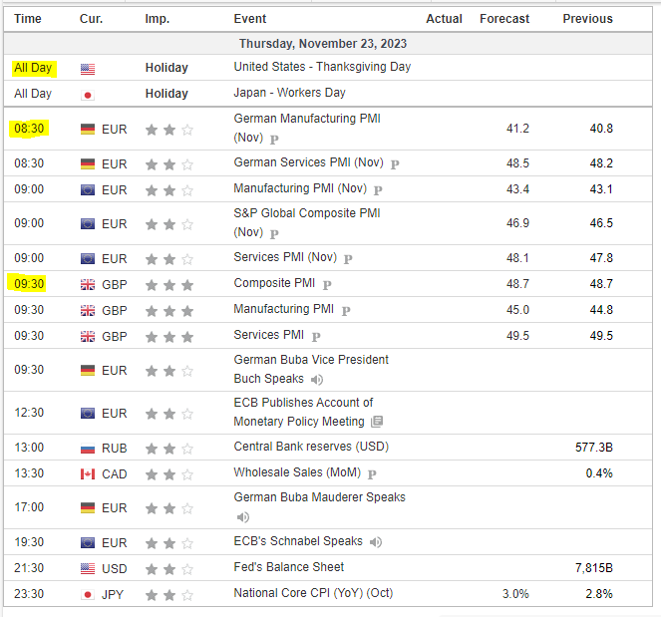Open the Central Bank reserves (USD) event

tap(311, 447)
